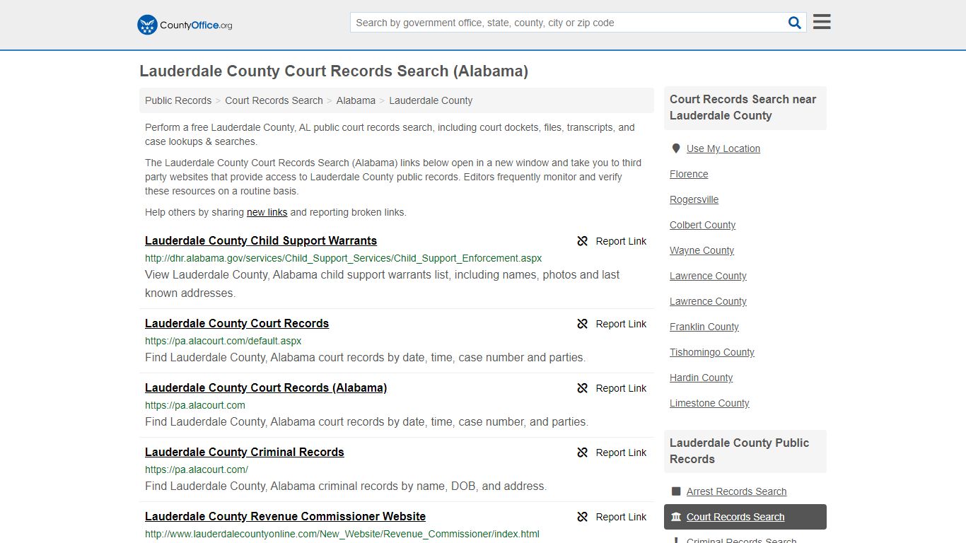966x543 pixels.
Task: Click the magnifying glass search icon
Action: 795,23
